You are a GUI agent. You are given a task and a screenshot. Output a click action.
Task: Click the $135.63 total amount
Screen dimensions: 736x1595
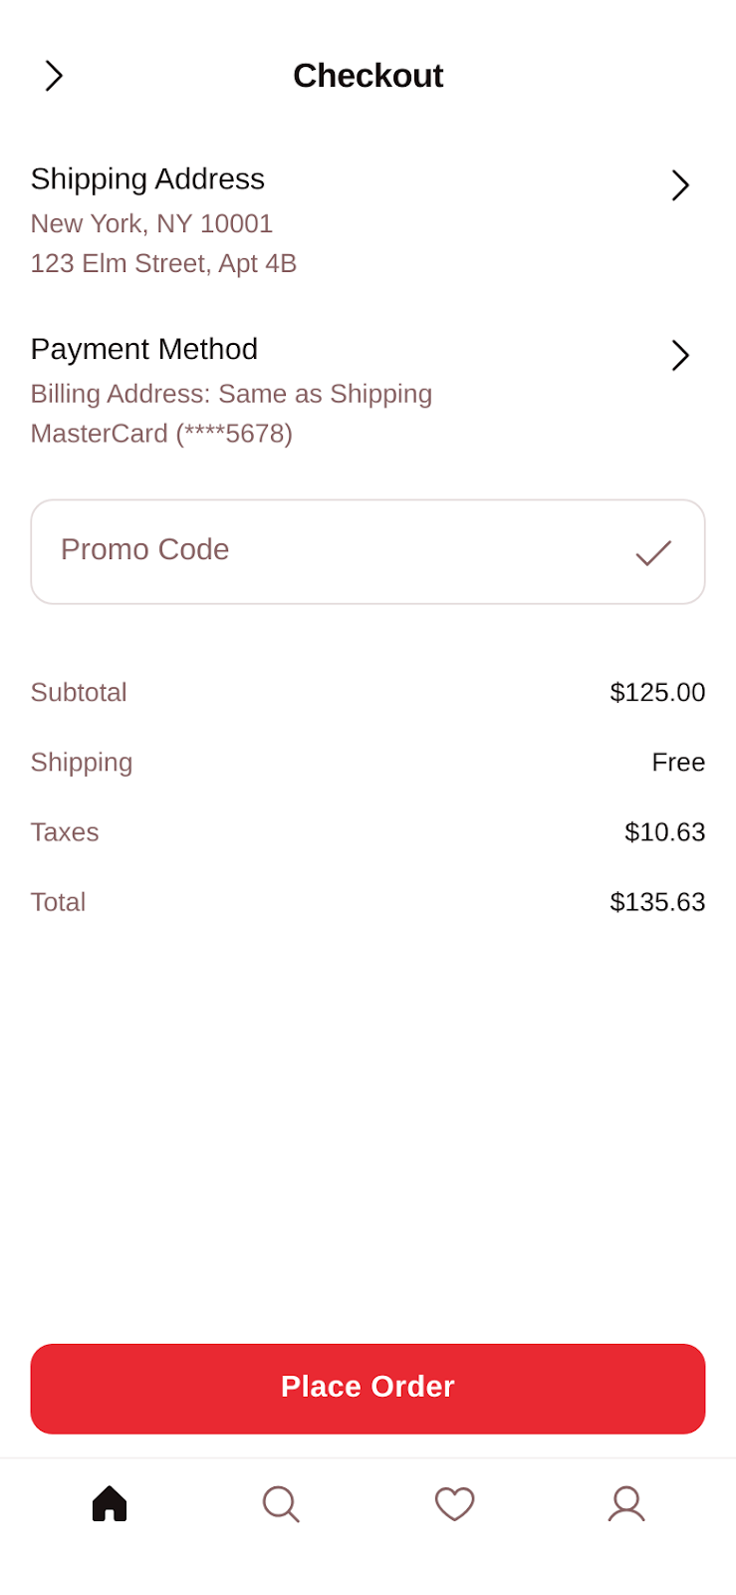coord(657,902)
